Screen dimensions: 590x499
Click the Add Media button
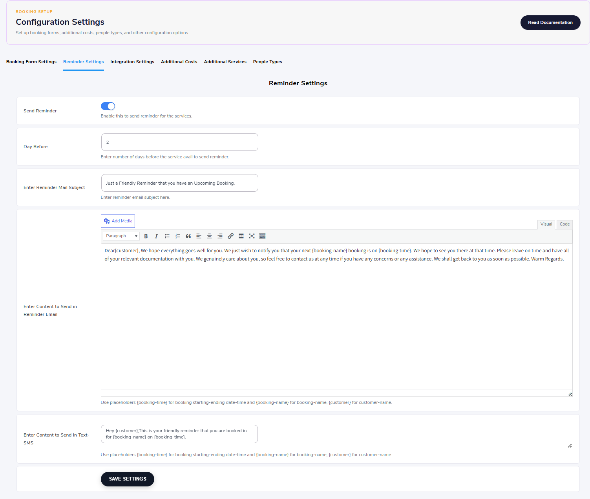point(118,221)
